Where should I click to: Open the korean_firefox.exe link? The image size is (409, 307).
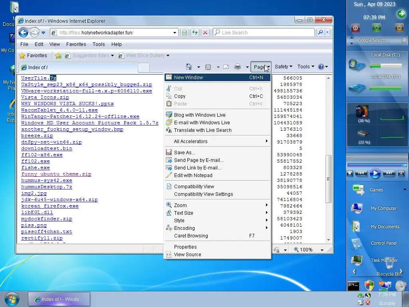point(50,206)
